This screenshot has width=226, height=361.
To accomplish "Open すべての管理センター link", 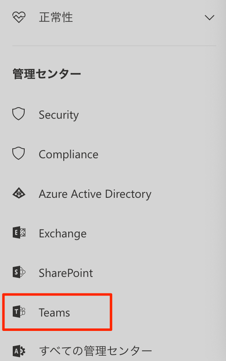I will pos(95,351).
